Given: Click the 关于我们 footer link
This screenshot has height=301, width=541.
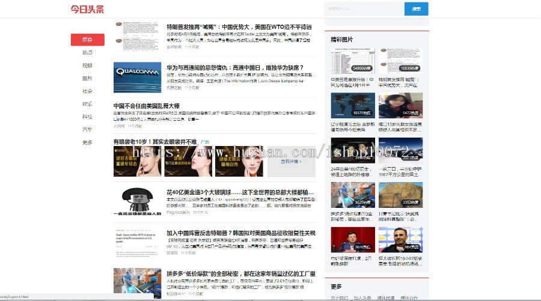Looking at the screenshot, I should 339,298.
